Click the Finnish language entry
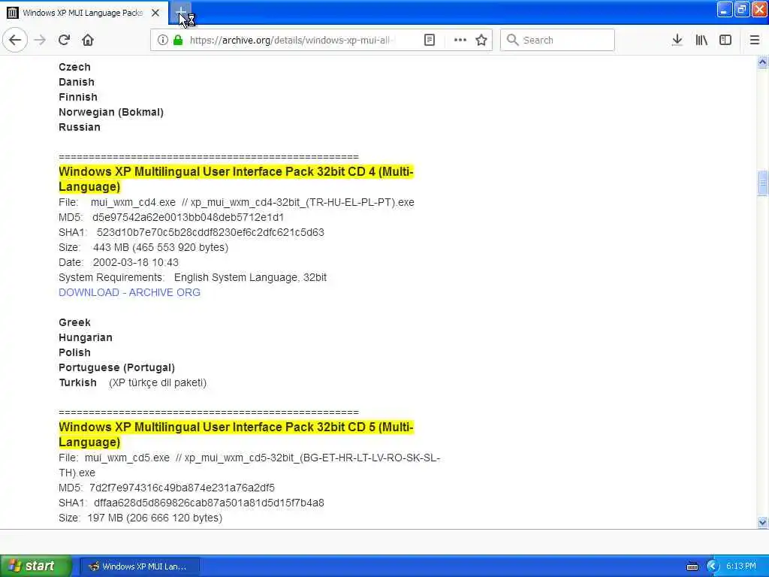Viewport: 769px width, 577px height. coord(78,97)
